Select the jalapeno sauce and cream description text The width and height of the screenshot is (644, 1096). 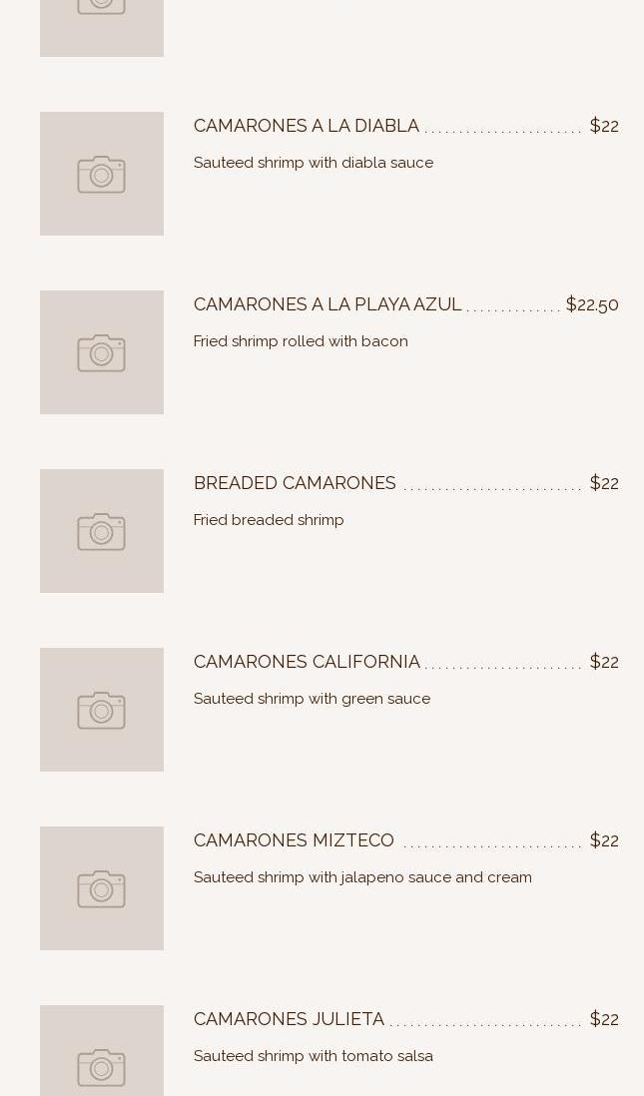(x=362, y=877)
